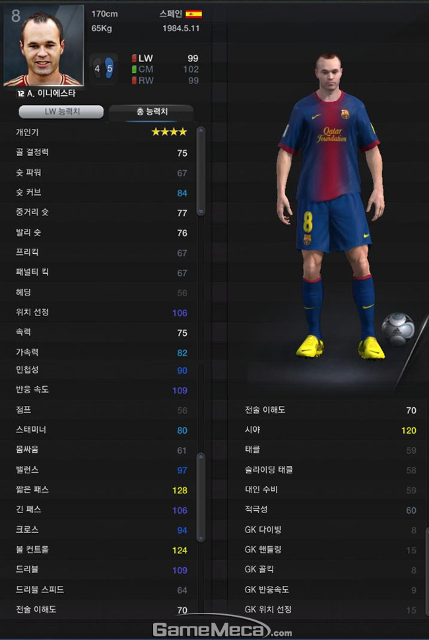
Task: Click the four-star skill moves rating
Action: [169, 132]
